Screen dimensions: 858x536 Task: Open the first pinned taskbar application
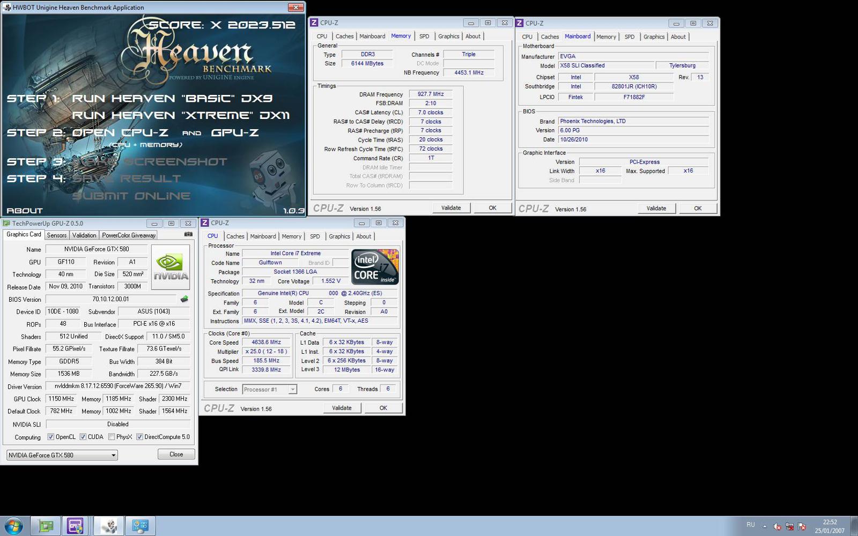coord(46,526)
